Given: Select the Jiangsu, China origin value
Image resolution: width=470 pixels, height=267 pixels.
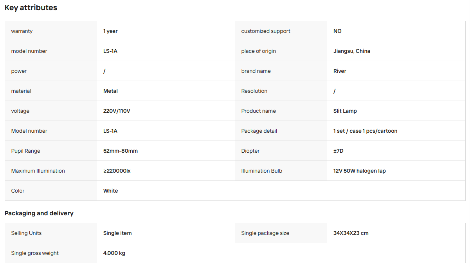Looking at the screenshot, I should (x=352, y=51).
